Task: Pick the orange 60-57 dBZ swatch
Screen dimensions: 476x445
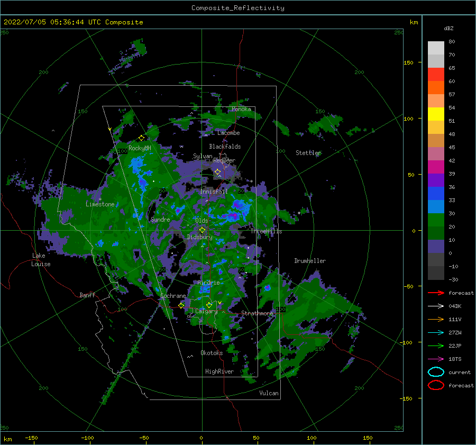Action: pyautogui.click(x=436, y=88)
